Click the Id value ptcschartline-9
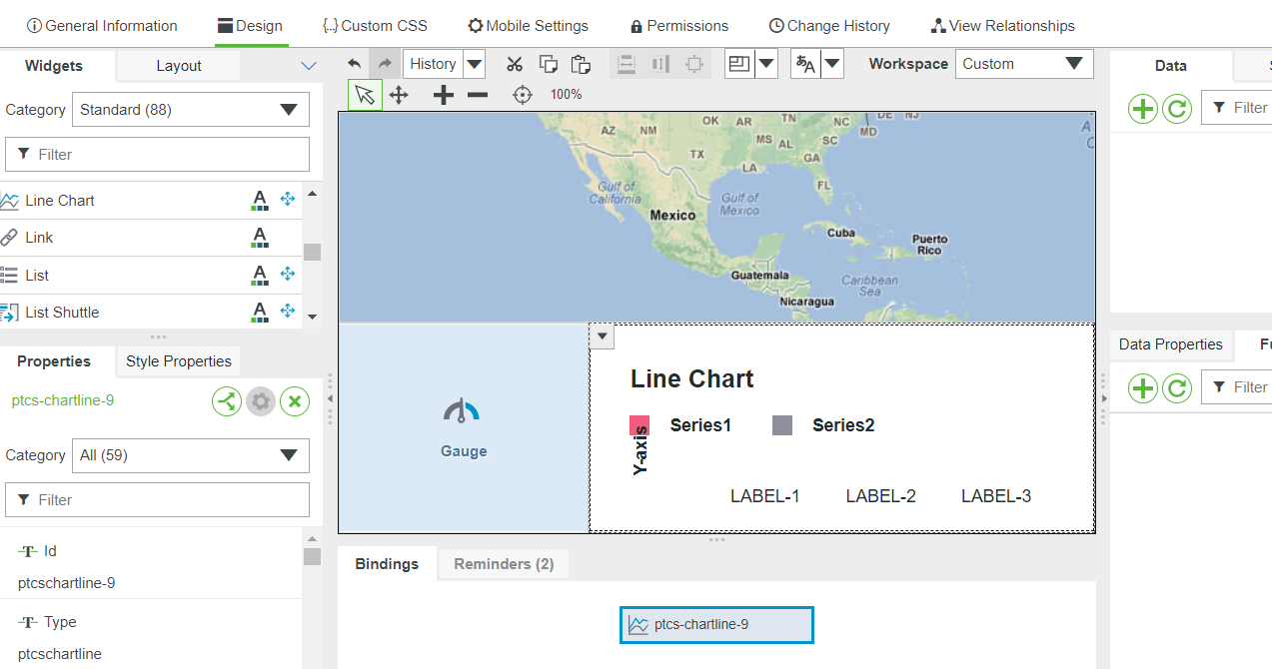This screenshot has width=1272, height=669. coord(67,583)
